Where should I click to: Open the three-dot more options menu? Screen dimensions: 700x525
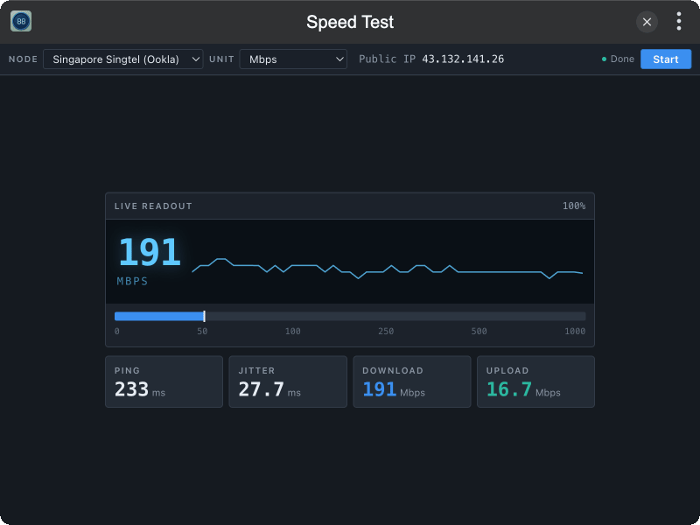click(679, 21)
